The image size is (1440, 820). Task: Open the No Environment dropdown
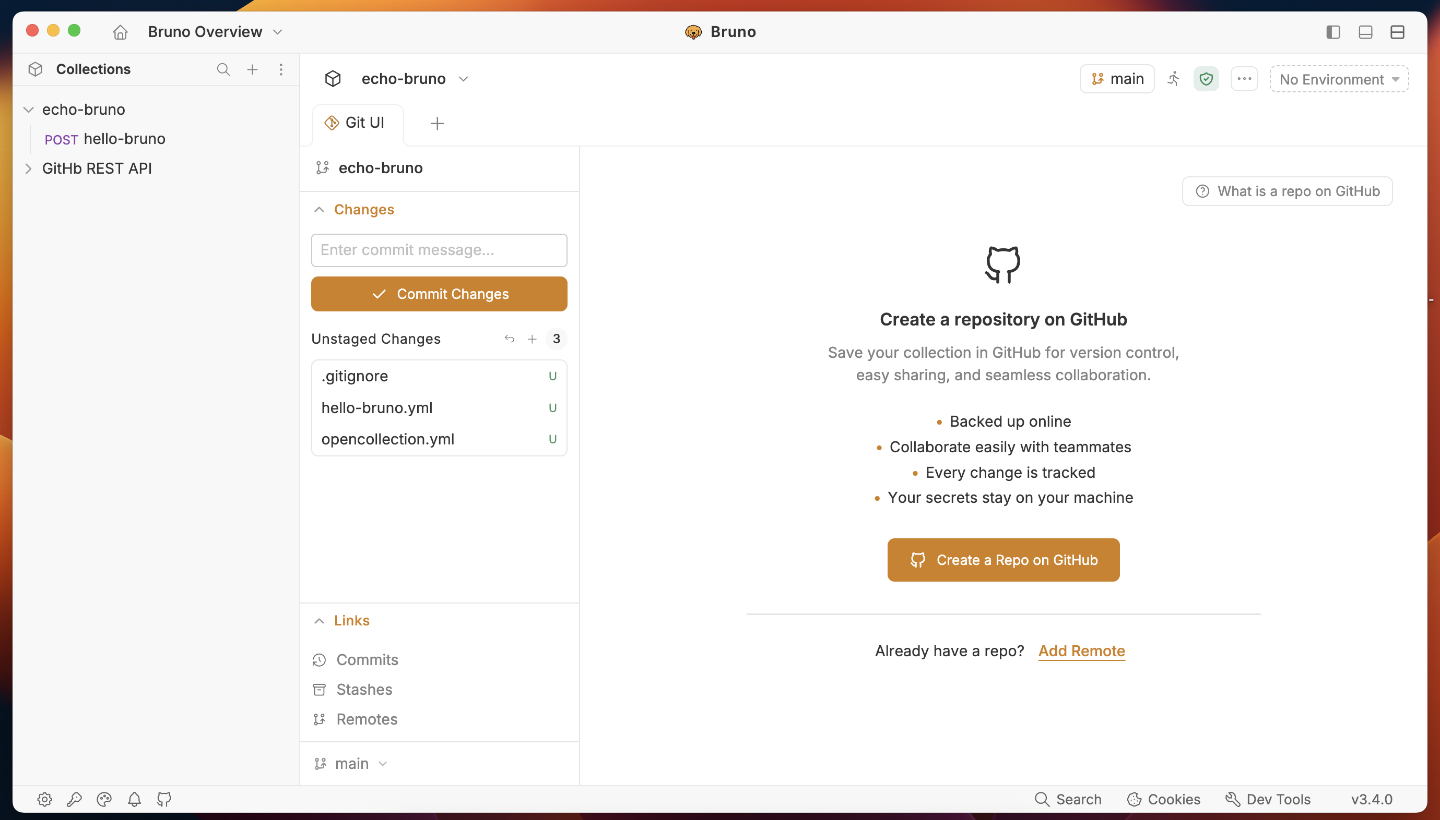(x=1339, y=79)
